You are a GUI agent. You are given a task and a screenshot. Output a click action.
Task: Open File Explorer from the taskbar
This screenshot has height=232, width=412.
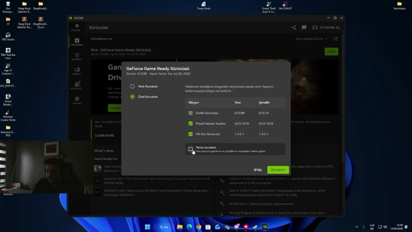(180, 227)
